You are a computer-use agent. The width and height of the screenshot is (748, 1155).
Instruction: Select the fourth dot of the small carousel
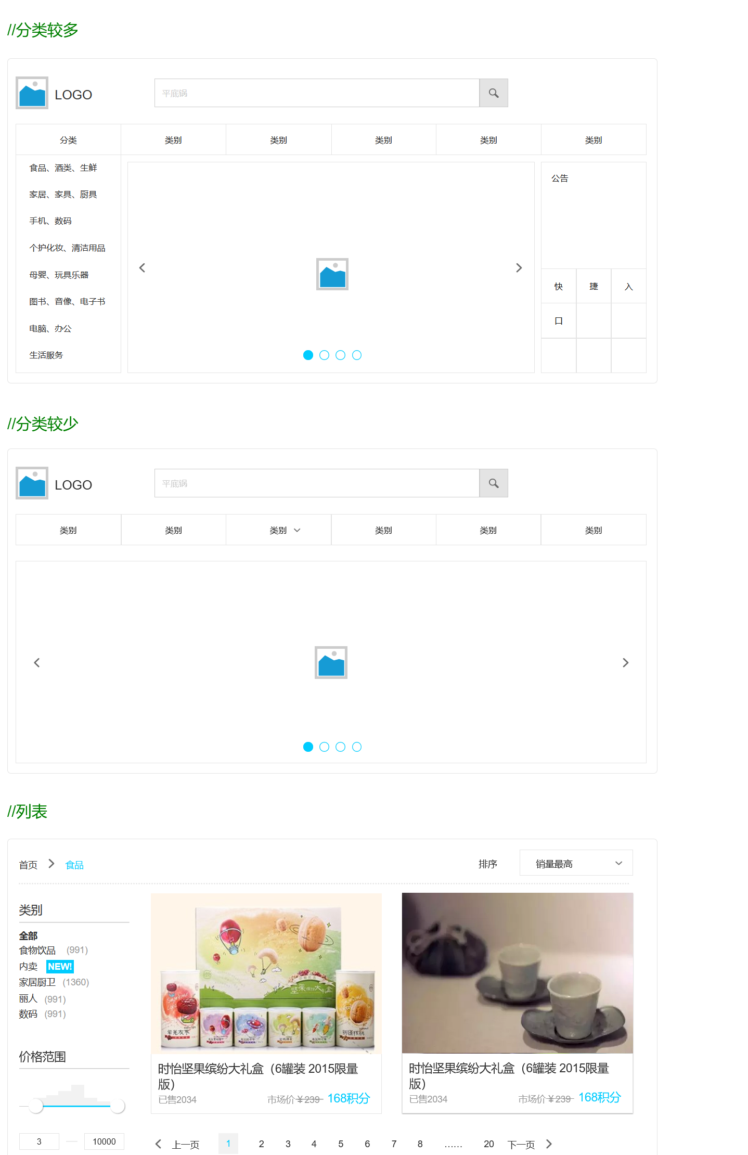pos(356,355)
